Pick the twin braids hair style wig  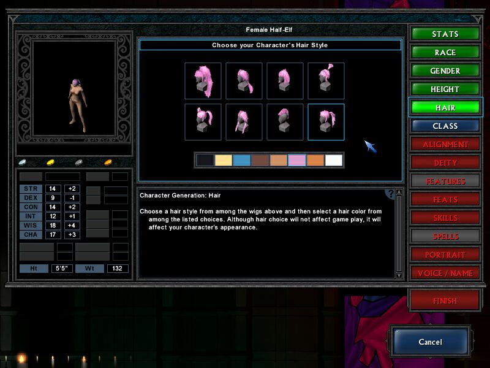(x=244, y=122)
